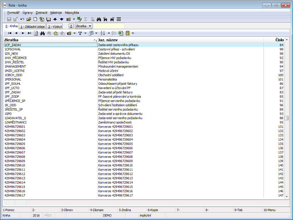Jump to first record in grid
Screen dimensions: 293x220
(9, 33)
